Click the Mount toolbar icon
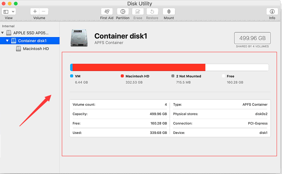This screenshot has height=174, width=282. 169,12
